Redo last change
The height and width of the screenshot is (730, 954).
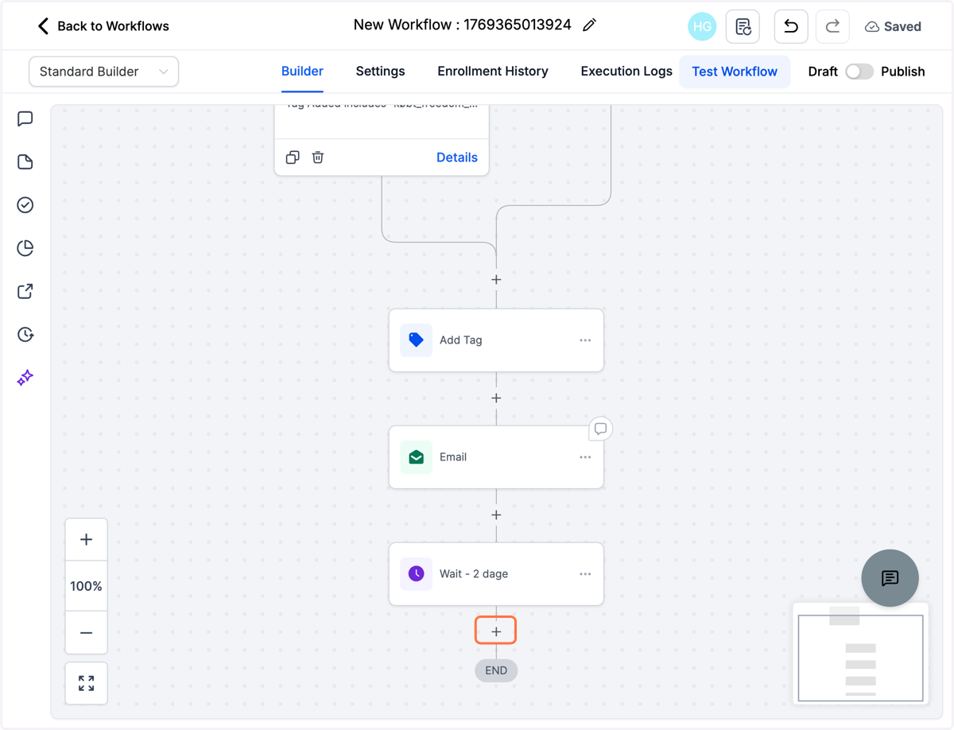(832, 26)
